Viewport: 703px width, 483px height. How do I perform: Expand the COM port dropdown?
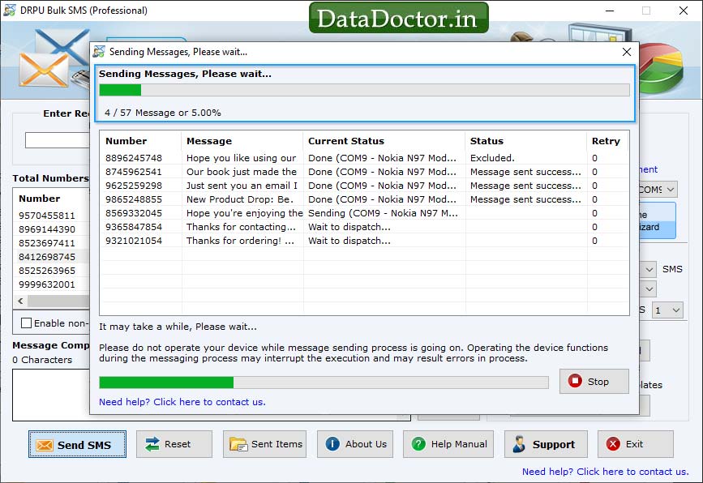[671, 190]
